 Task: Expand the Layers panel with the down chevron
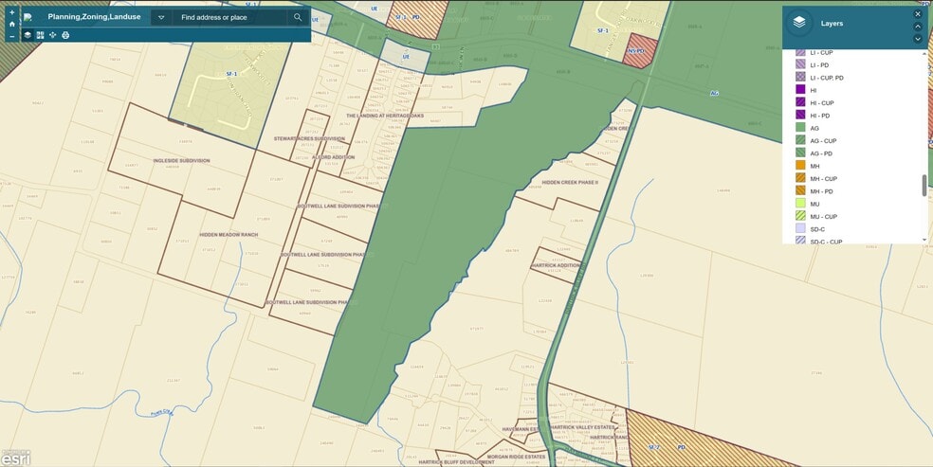[918, 39]
